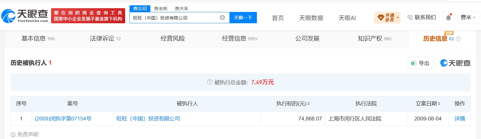Switch to 法律诉讼 tab

[105, 39]
